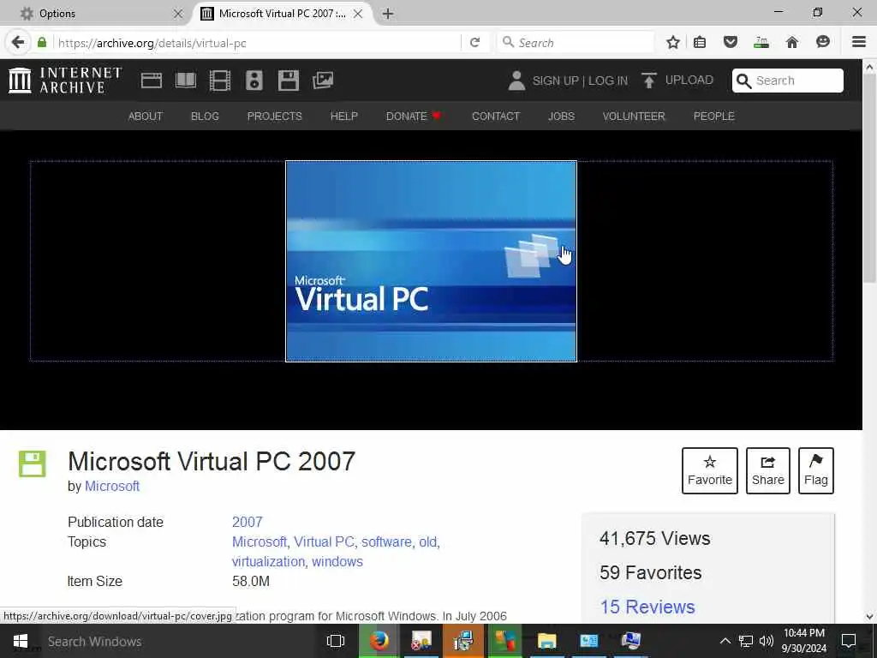The width and height of the screenshot is (877, 658).
Task: Open the Software floppy disk icon
Action: point(289,81)
